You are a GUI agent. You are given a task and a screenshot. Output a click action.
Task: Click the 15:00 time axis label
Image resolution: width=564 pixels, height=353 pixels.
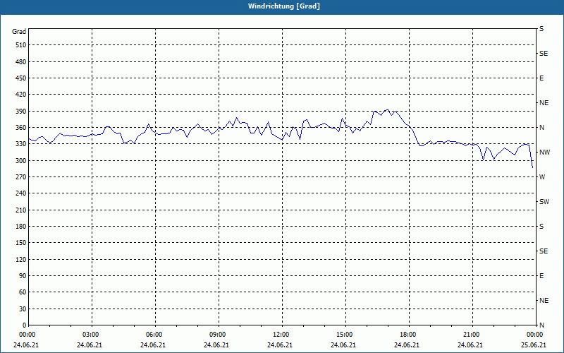click(x=345, y=335)
